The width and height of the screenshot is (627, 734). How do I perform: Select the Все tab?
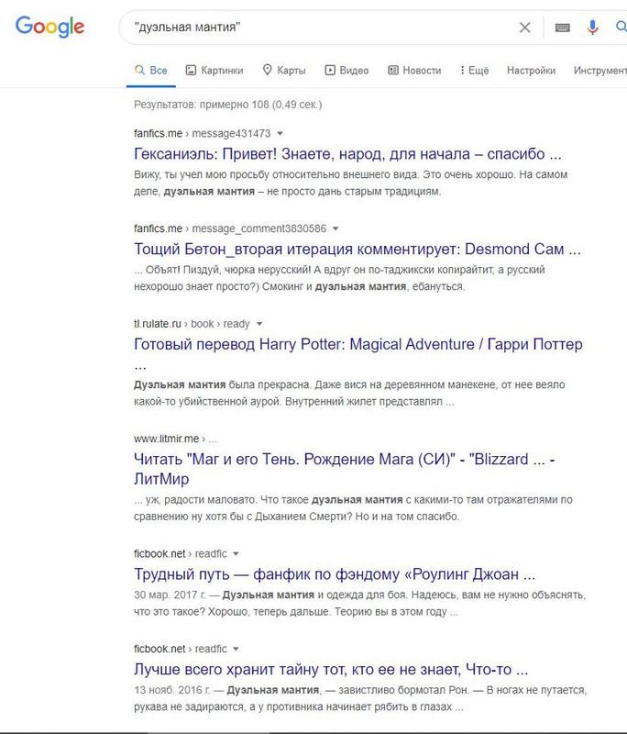150,71
